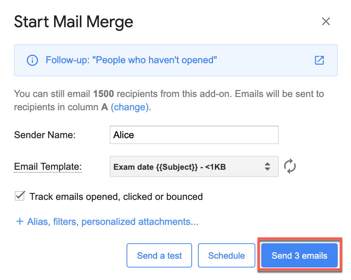Click the Start Mail Merge title

(x=74, y=22)
